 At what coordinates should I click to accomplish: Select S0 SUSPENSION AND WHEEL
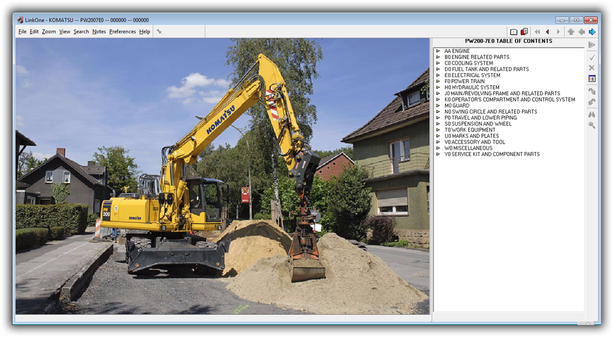pos(478,123)
